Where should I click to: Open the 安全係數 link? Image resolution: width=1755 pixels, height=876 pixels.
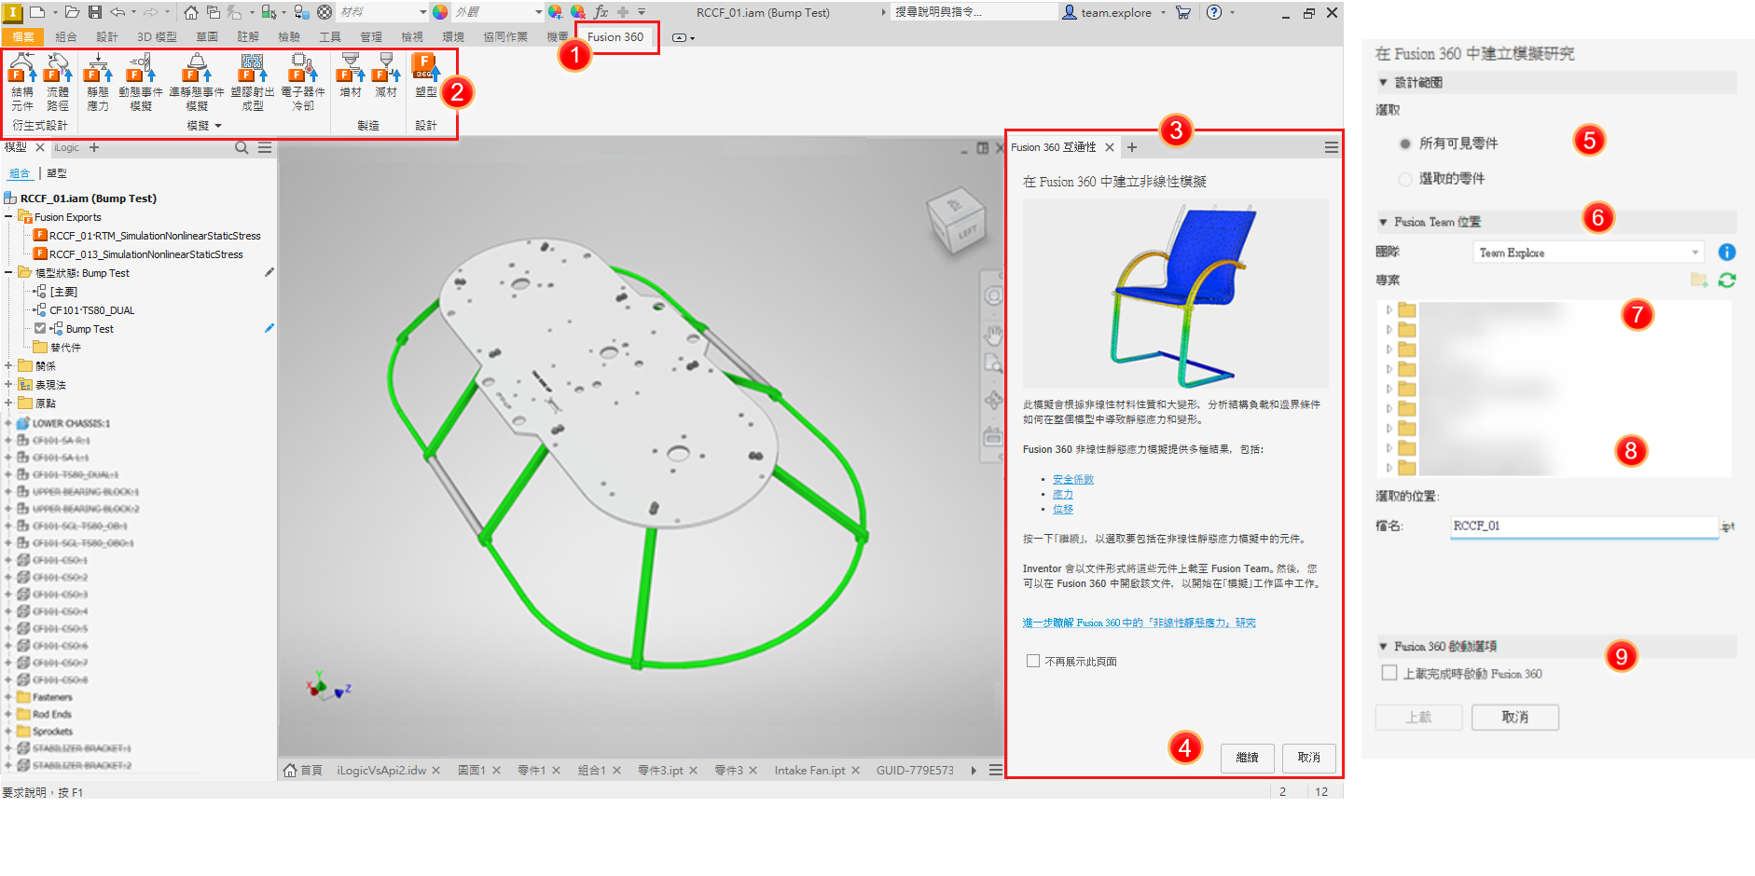click(x=1073, y=479)
